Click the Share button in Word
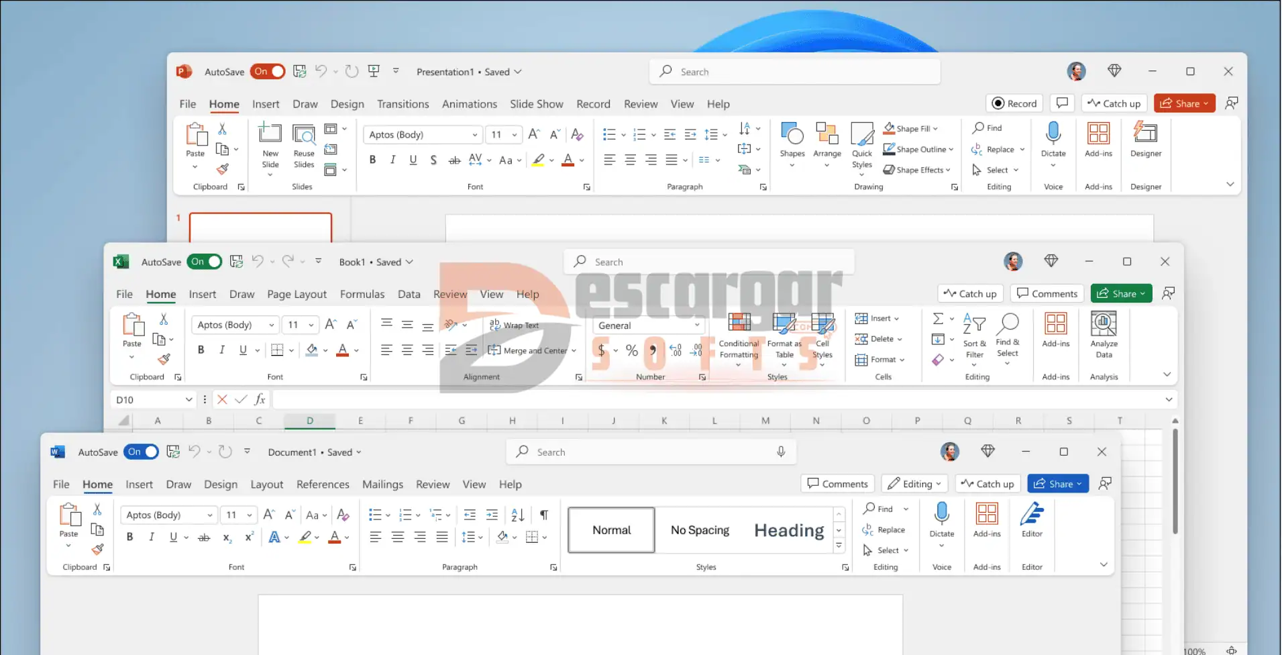Screen dimensions: 1282x655 (1058, 483)
